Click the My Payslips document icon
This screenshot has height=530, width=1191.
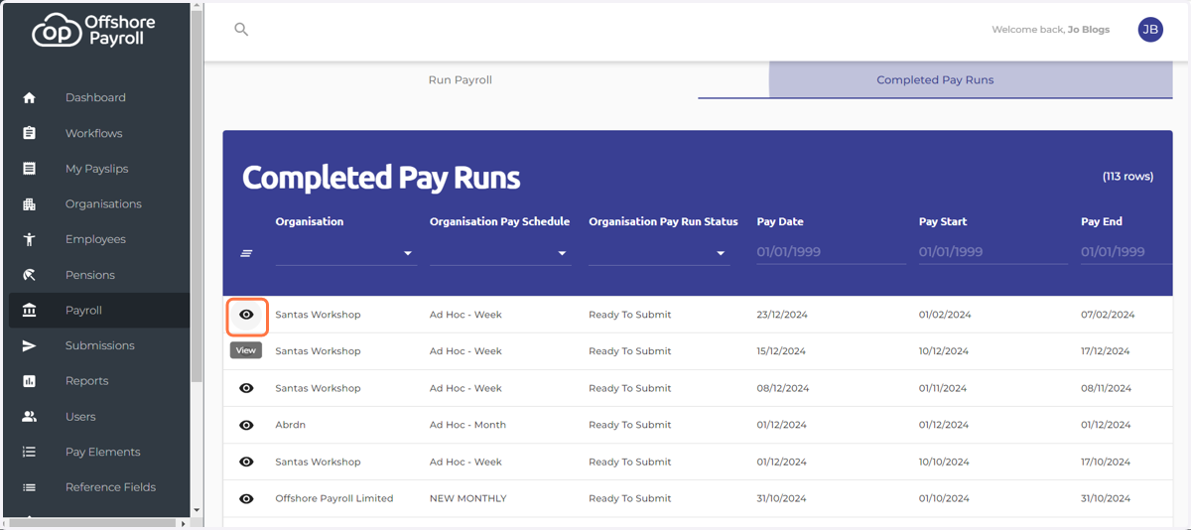pyautogui.click(x=29, y=169)
